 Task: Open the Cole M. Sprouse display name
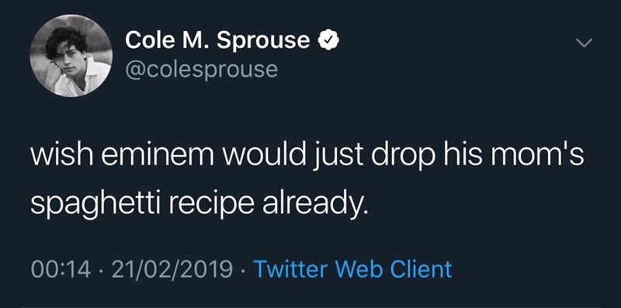(x=217, y=40)
